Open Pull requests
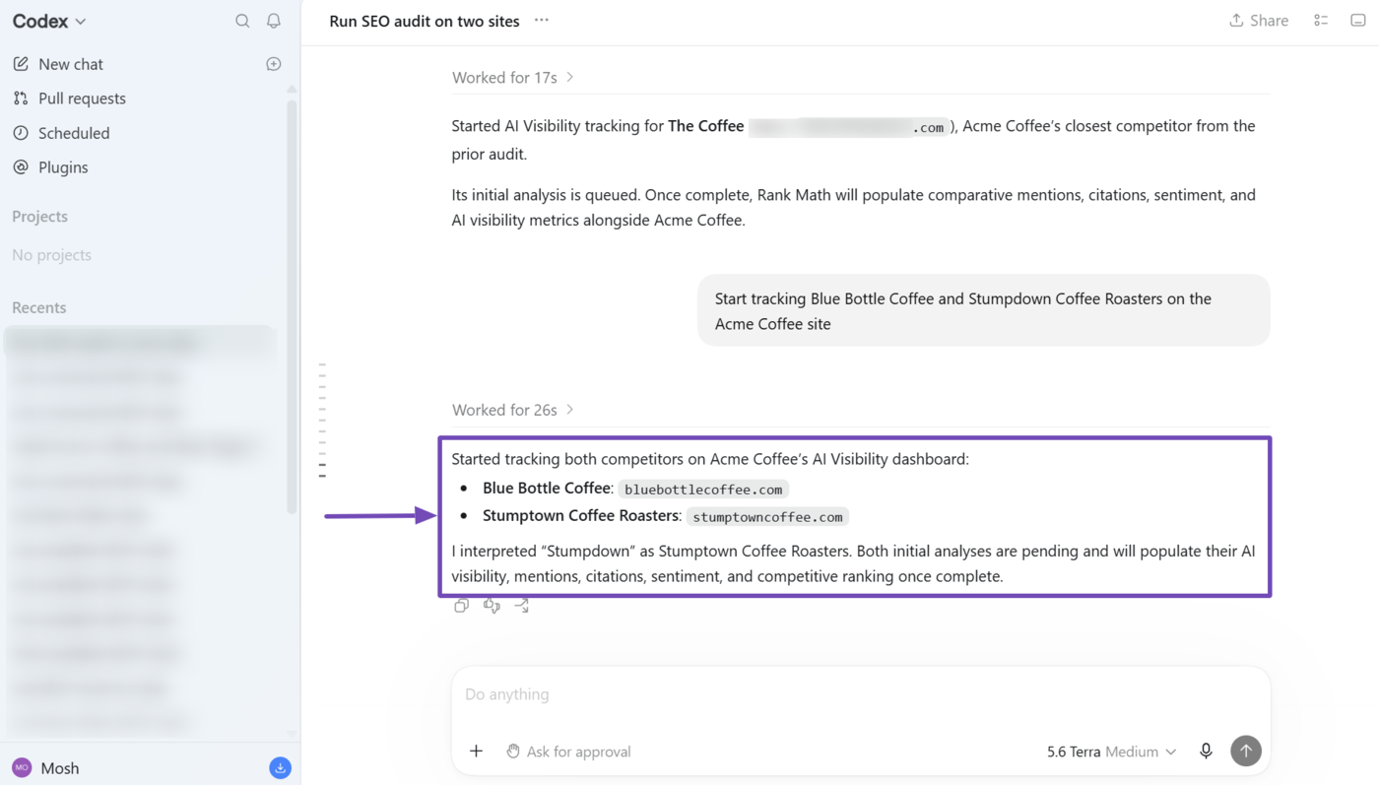The width and height of the screenshot is (1379, 785). coord(82,98)
